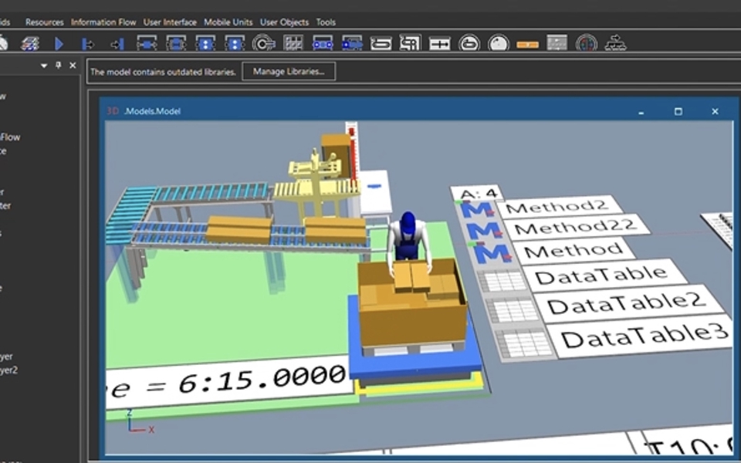Switch to the Tools tab

(326, 22)
